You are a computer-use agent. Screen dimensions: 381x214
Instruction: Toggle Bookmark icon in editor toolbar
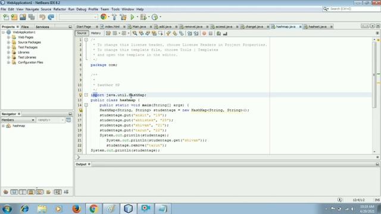tap(182, 33)
